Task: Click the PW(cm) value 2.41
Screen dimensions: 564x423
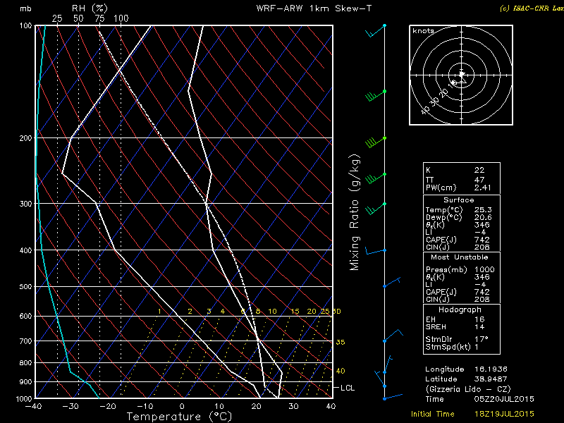Action: click(x=482, y=188)
